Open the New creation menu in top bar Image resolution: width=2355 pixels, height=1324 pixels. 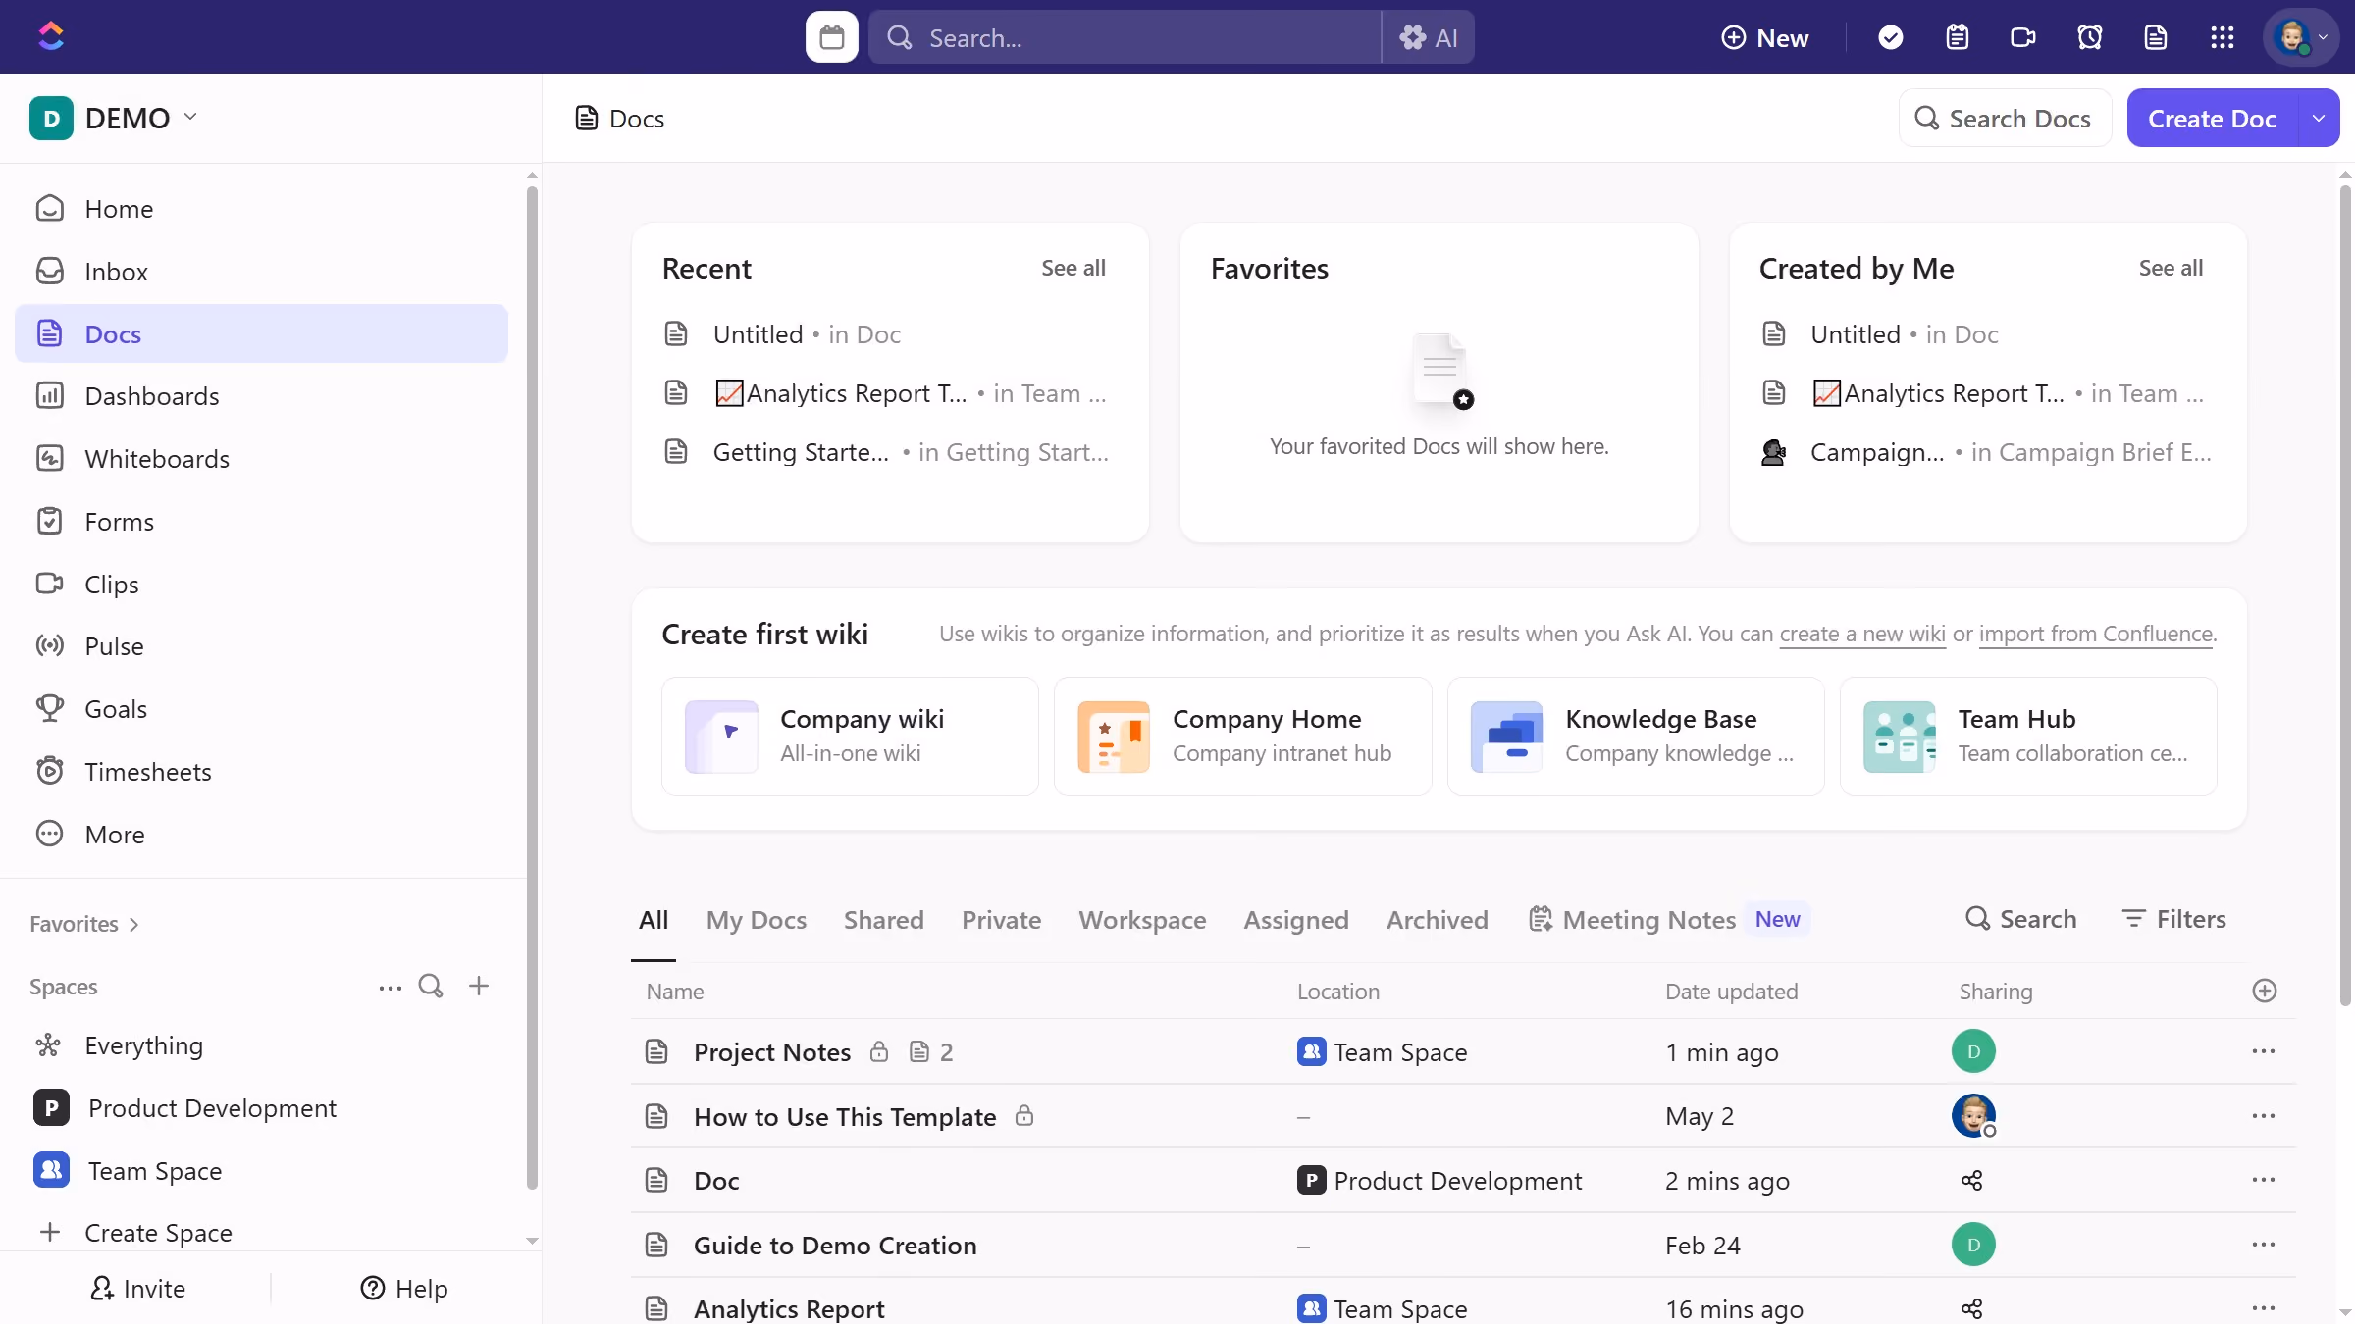pyautogui.click(x=1765, y=37)
